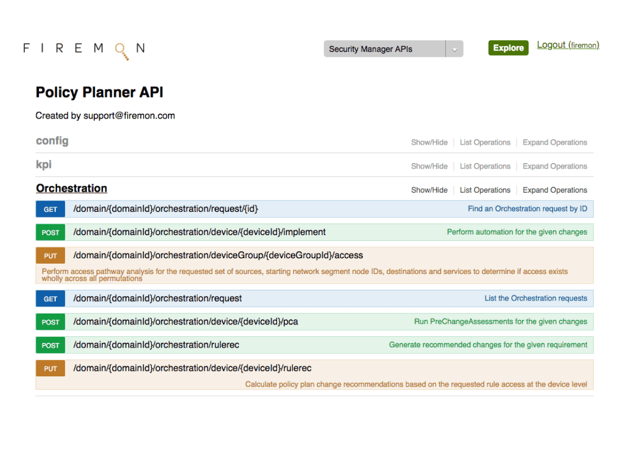The width and height of the screenshot is (618, 456).
Task: Open the deviceGroup/{deviceGroupId}/access endpoint path
Action: coord(218,256)
